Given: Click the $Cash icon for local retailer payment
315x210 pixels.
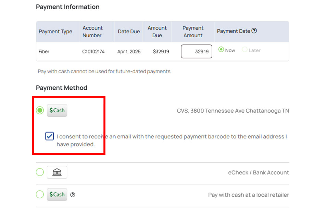Looking at the screenshot, I should point(57,195).
